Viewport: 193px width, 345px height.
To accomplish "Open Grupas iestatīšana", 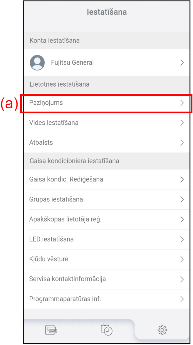I will pyautogui.click(x=107, y=200).
